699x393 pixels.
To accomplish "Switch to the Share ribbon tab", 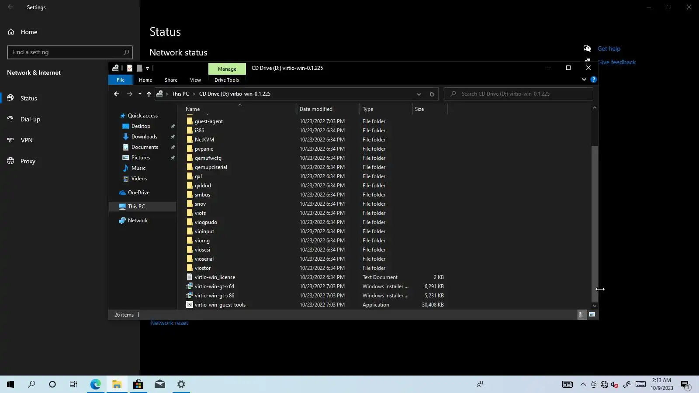I will pyautogui.click(x=171, y=80).
